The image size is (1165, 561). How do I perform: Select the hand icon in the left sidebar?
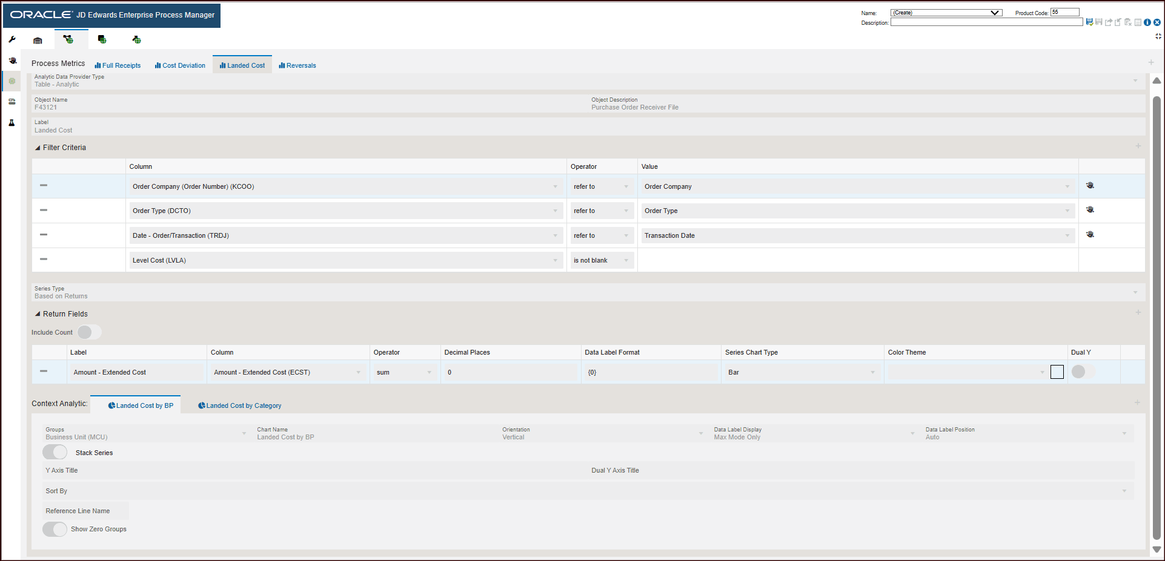(12, 60)
